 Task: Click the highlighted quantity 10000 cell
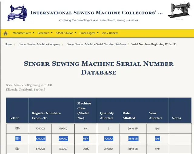point(109,139)
